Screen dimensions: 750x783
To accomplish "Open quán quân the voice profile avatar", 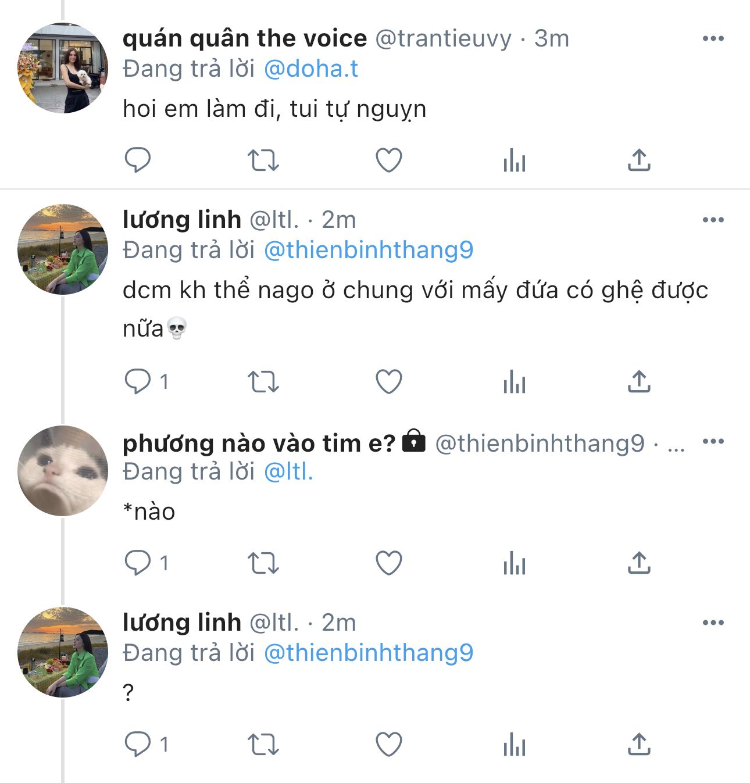I will click(63, 68).
